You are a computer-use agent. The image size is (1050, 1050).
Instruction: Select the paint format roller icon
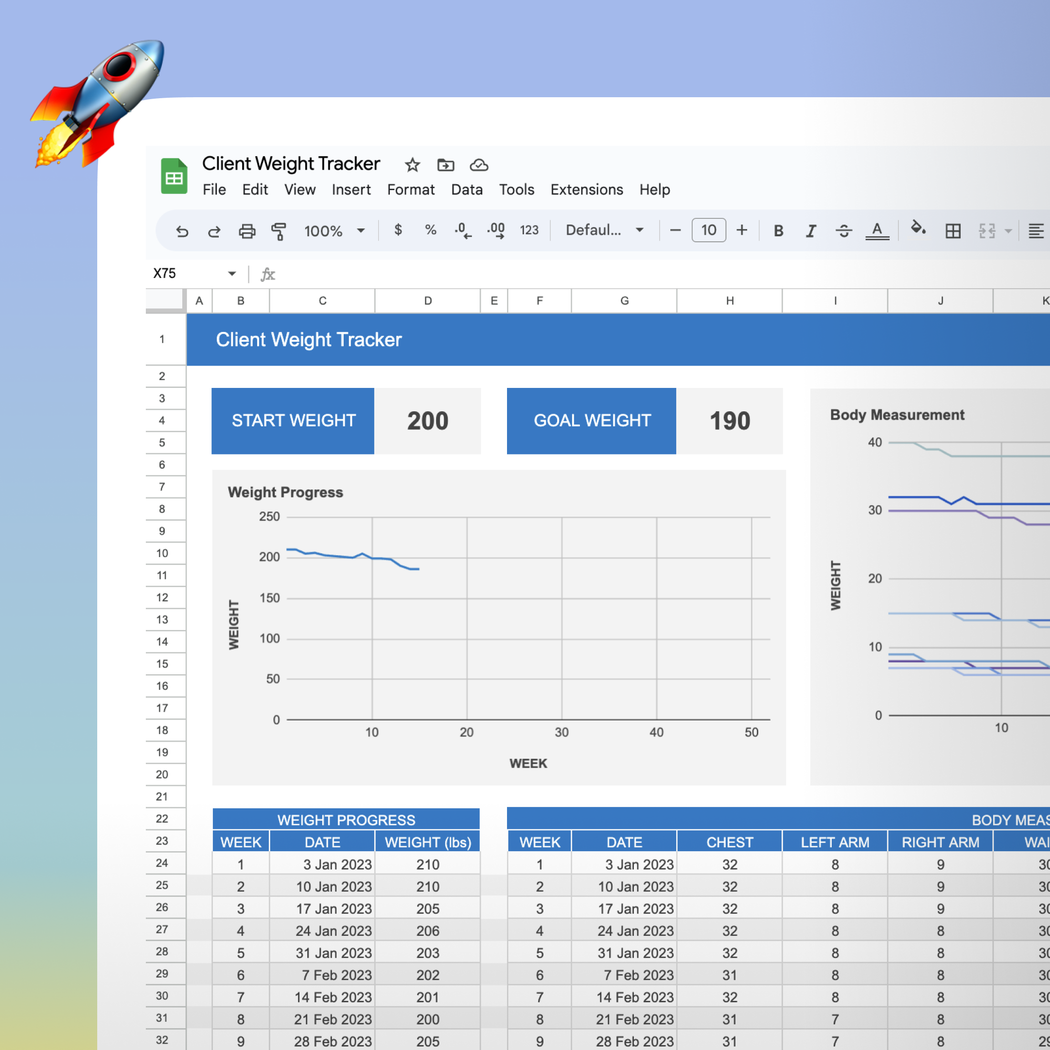tap(279, 231)
